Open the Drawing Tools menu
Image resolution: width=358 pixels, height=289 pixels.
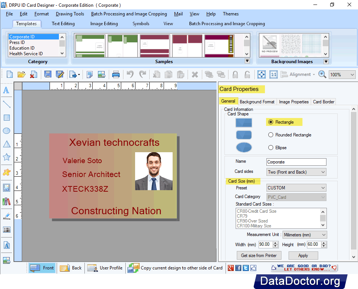click(70, 14)
